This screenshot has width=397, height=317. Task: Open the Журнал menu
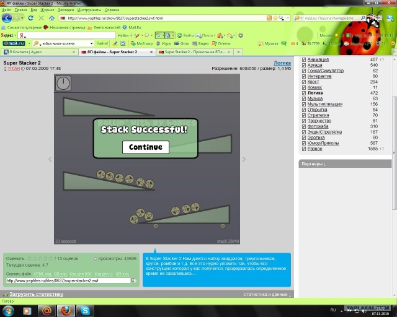click(x=47, y=10)
